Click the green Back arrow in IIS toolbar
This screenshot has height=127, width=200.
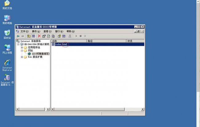18,36
